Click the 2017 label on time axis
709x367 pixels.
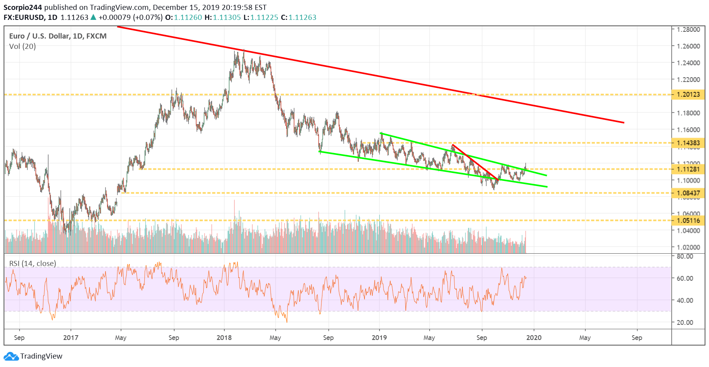click(x=71, y=338)
